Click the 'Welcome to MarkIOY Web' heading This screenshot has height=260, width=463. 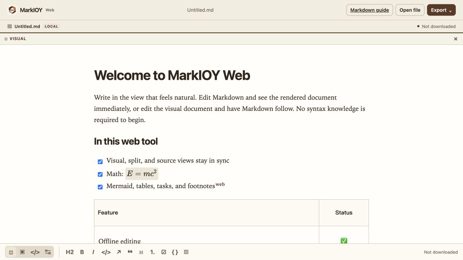pyautogui.click(x=172, y=75)
